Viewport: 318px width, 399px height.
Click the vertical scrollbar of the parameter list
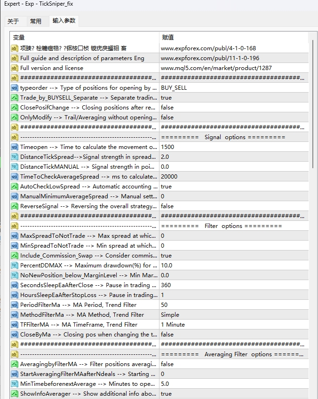pos(313,104)
